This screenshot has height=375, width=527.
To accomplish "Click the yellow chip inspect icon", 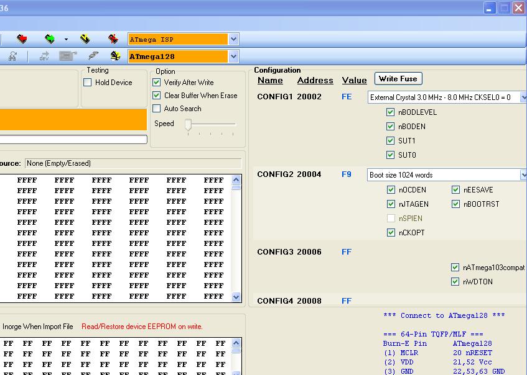I will coord(115,56).
